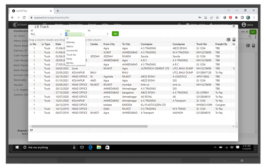The image size is (266, 168).
Task: Select Delivery from the Type list
Action: click(71, 42)
